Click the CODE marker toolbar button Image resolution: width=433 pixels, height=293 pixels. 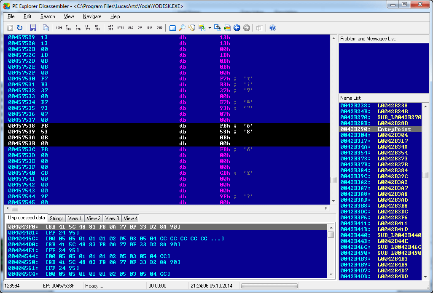59,28
